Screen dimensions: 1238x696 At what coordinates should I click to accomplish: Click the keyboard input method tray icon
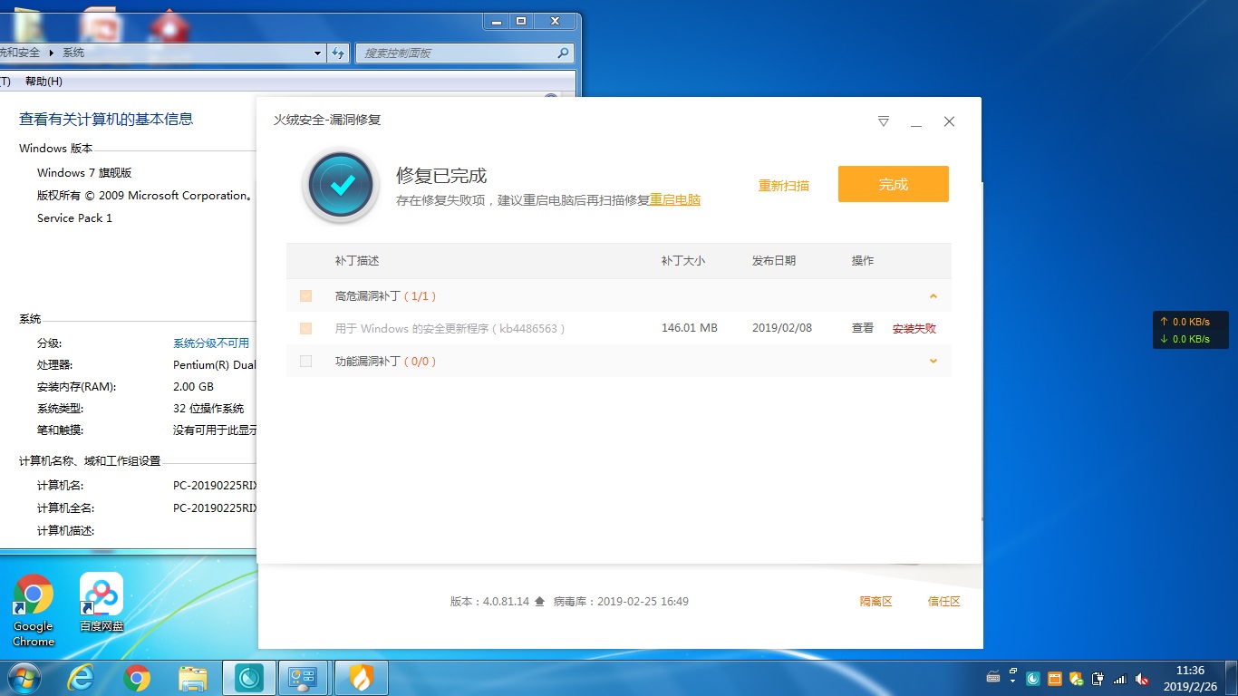(994, 678)
